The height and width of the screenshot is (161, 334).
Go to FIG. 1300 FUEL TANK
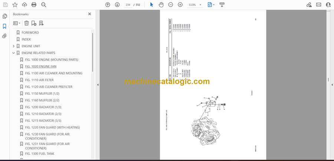pos(40,154)
